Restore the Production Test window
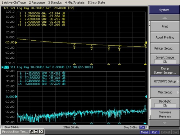Image resolution: width=180 pixels, height=135 pixels. click(31, 132)
